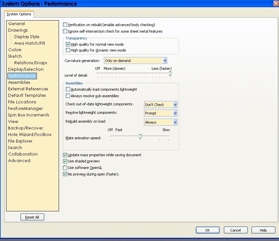Check Automatically load components lightweight
279x241 pixels.
68,89
